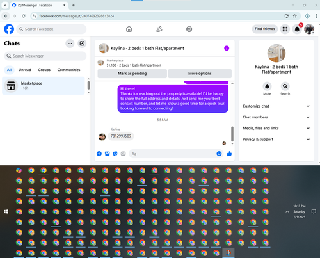This screenshot has width=320, height=258.
Task: Open the Marketplace chat entry
Action: click(x=44, y=86)
